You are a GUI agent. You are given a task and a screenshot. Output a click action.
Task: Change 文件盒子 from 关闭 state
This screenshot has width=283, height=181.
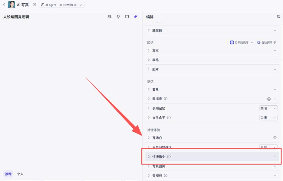coord(268,117)
